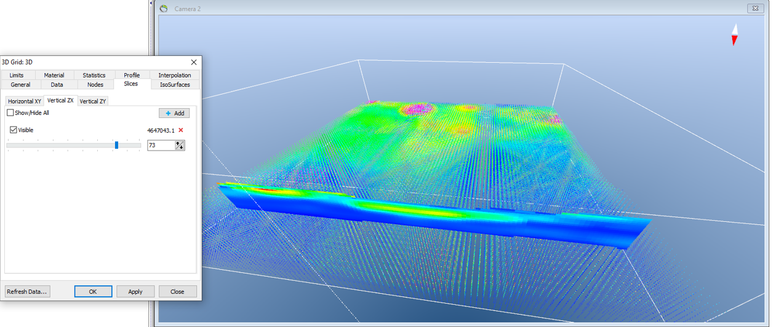Add a new slice

click(174, 113)
